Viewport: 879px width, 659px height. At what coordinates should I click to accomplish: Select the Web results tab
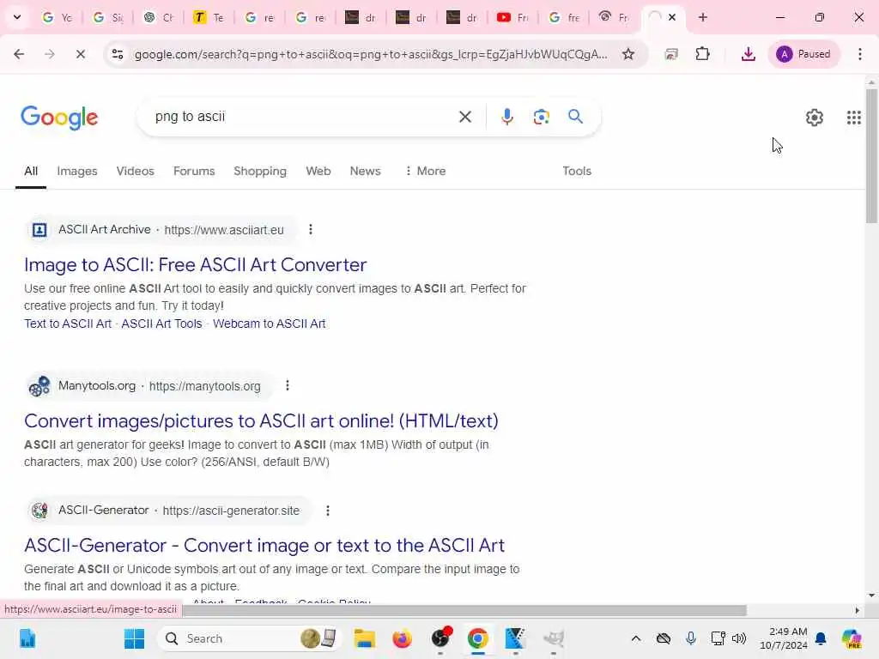(318, 171)
